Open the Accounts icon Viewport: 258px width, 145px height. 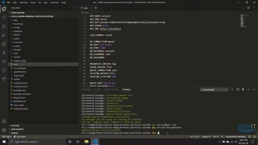pos(4,121)
